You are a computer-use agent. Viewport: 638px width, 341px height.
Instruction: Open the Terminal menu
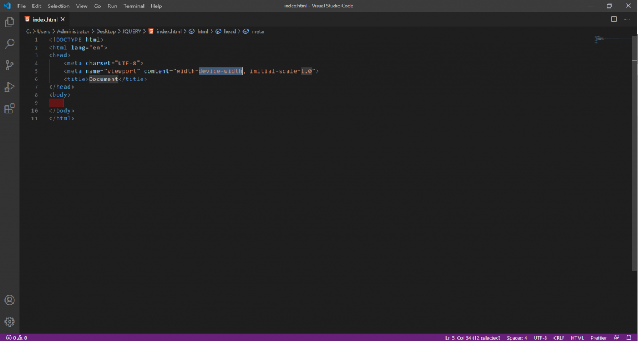pos(133,6)
